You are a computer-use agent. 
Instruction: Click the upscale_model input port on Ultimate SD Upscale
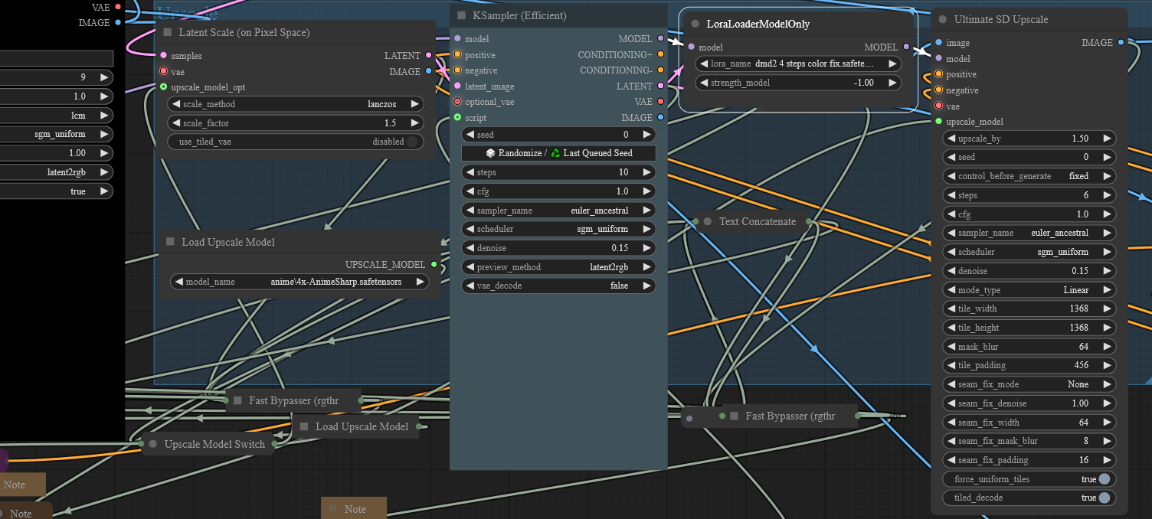point(938,122)
